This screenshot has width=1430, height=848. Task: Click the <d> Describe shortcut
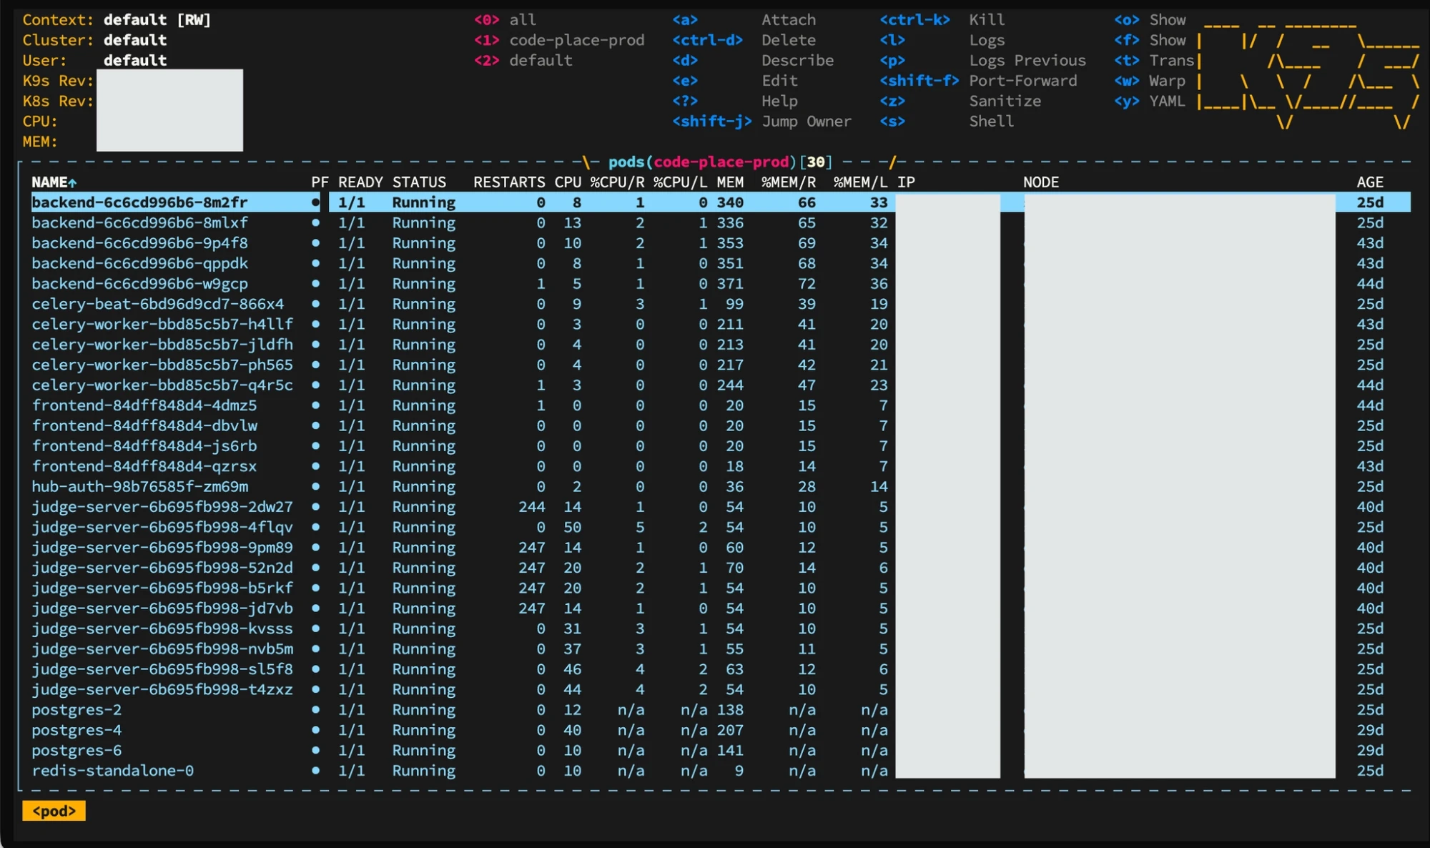(753, 61)
